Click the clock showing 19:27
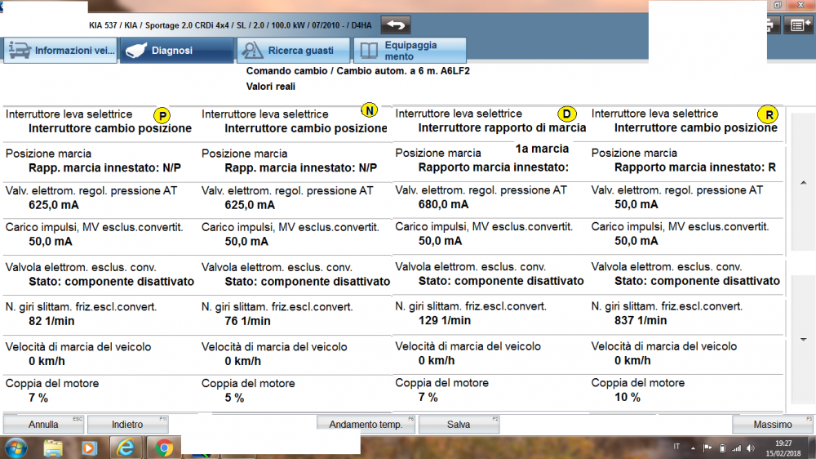The width and height of the screenshot is (816, 459). [x=783, y=443]
